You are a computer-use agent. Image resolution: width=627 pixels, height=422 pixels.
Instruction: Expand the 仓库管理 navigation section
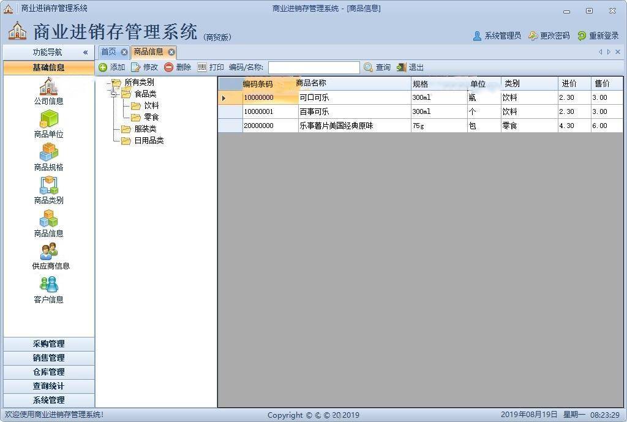(x=48, y=372)
